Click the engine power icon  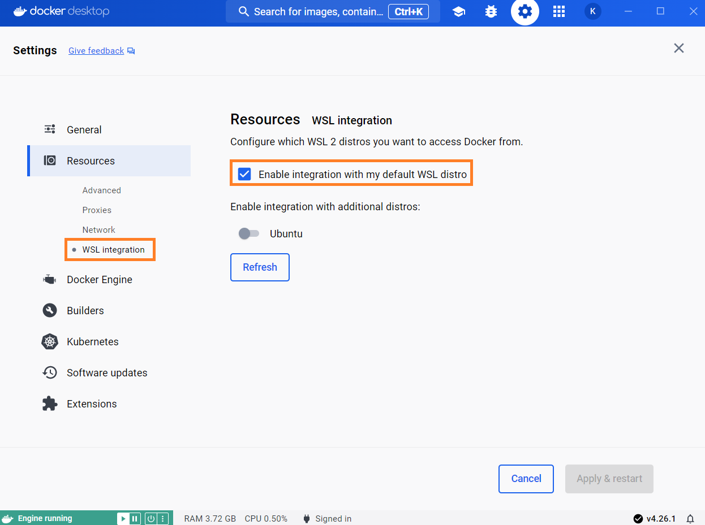[151, 518]
